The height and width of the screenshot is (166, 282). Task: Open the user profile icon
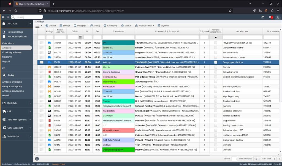point(278,17)
